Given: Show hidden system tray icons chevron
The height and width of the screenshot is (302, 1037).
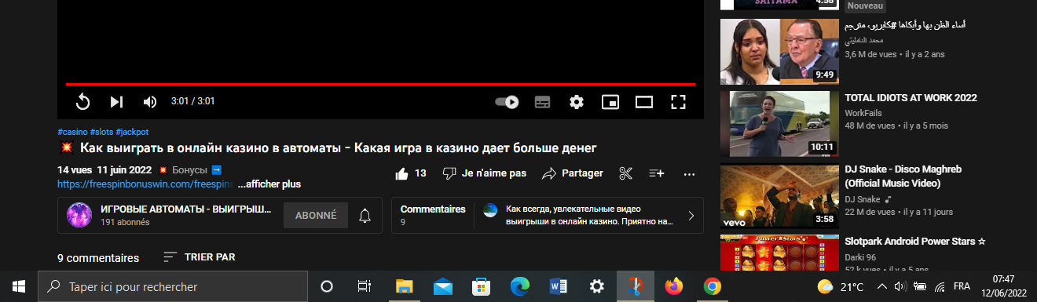Looking at the screenshot, I should point(881,286).
